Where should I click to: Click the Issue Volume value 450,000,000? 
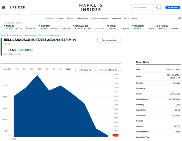174,99
